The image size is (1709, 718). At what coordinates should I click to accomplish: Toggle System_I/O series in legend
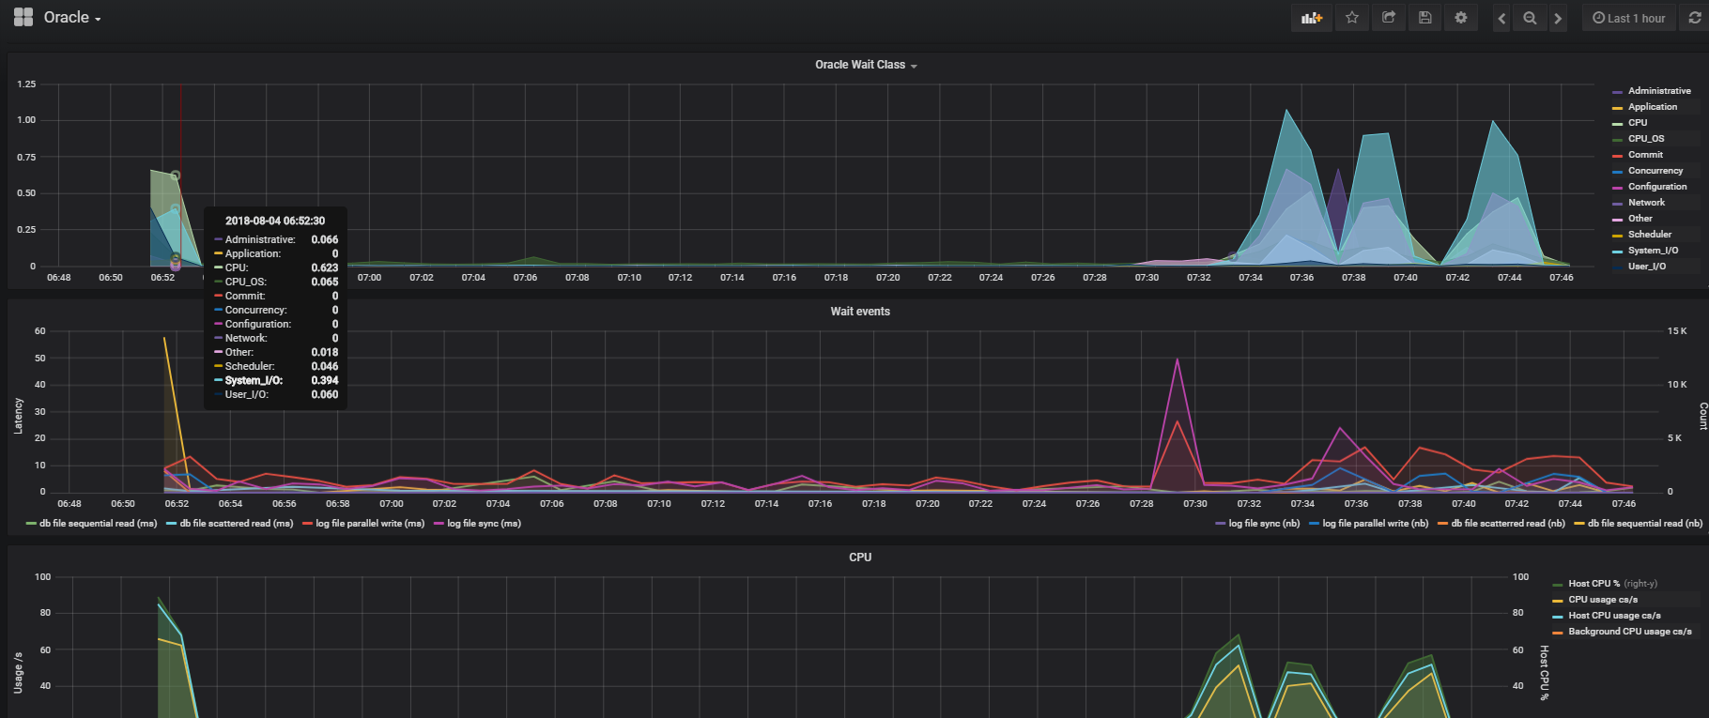(x=1653, y=251)
